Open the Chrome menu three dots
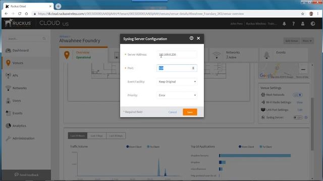This screenshot has height=181, width=323. [318, 14]
